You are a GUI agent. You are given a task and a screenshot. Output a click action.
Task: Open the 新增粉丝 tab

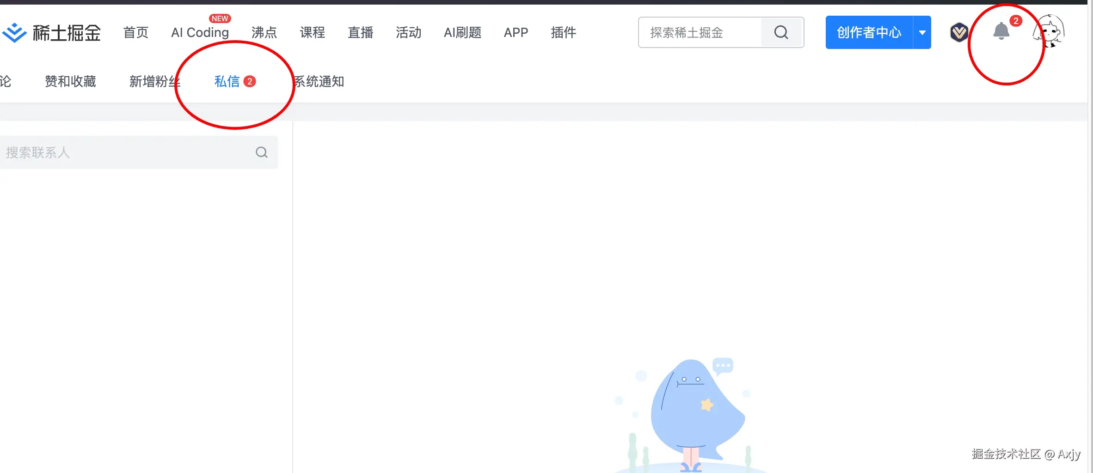155,81
